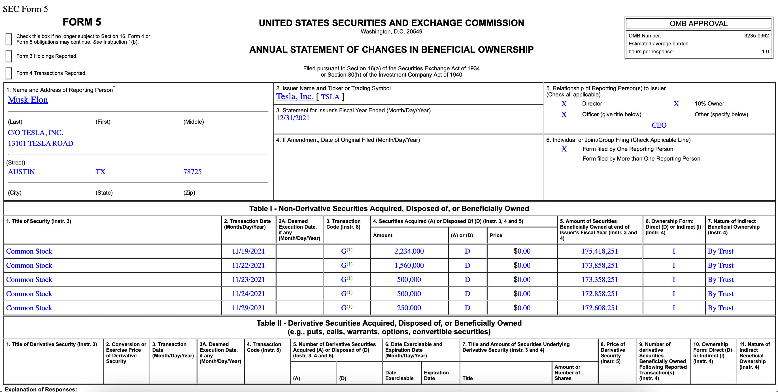Select the TSLA ticker symbol text

pyautogui.click(x=330, y=97)
